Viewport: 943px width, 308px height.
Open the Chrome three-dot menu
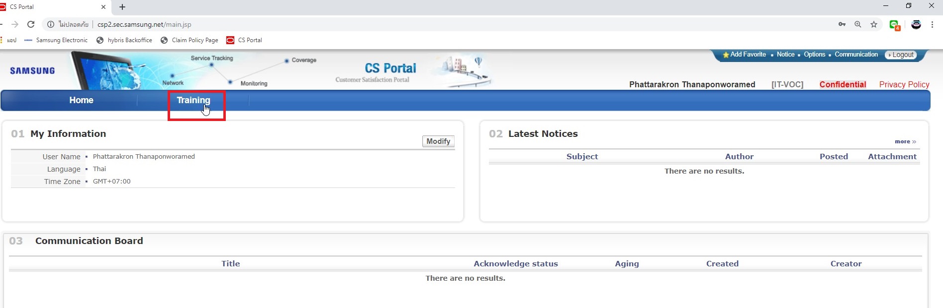click(x=933, y=24)
